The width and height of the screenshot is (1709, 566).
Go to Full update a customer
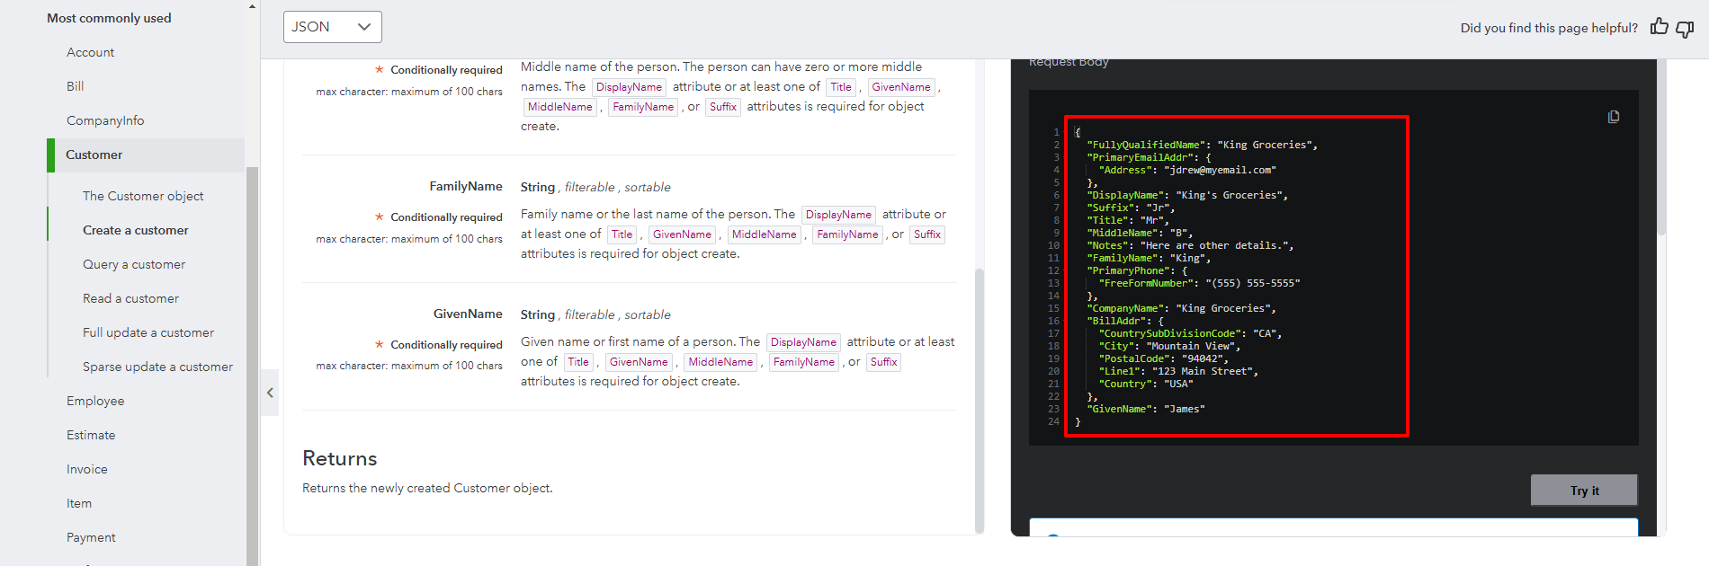[x=148, y=332]
